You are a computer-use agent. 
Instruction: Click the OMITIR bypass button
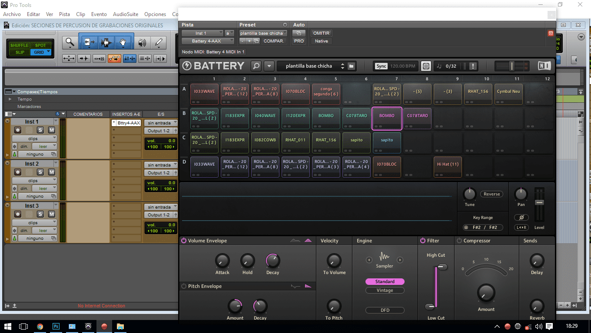point(321,33)
